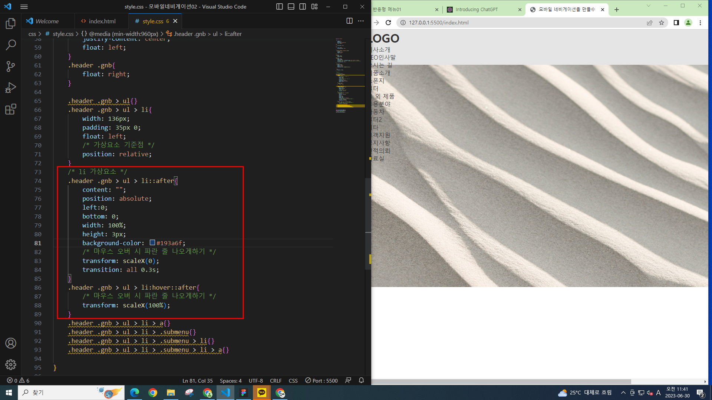
Task: Open the VS Code hamburger menu
Action: tap(24, 7)
